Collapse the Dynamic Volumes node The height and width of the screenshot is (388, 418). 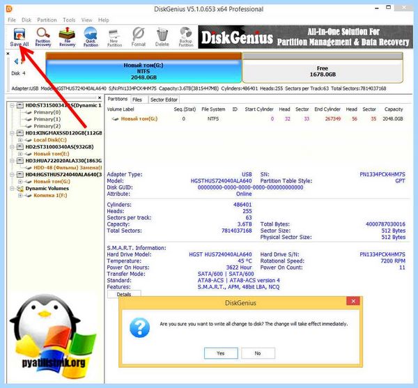pos(12,188)
